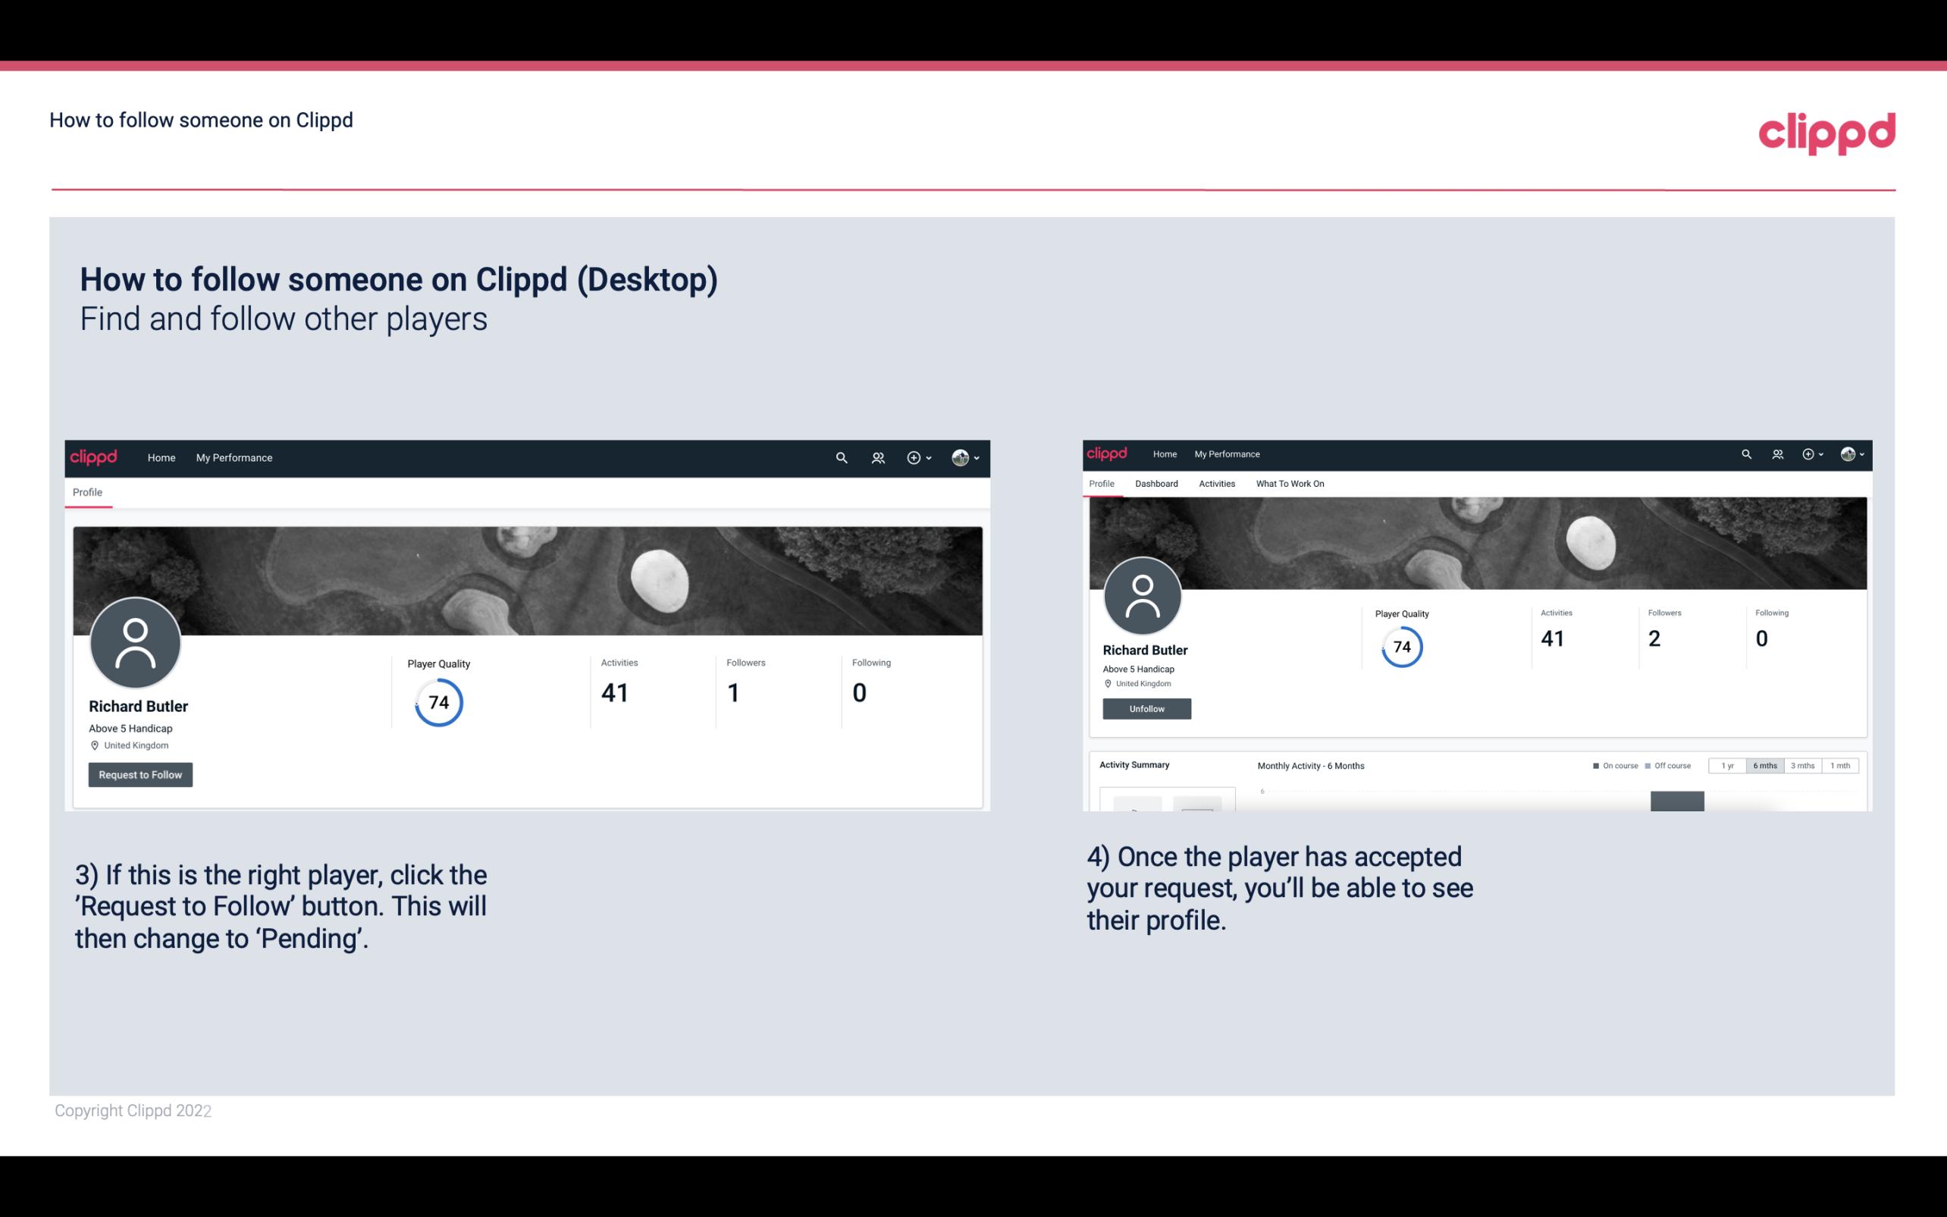Click the 'Unfollow' button on accepted profile
The width and height of the screenshot is (1947, 1217).
pyautogui.click(x=1145, y=708)
